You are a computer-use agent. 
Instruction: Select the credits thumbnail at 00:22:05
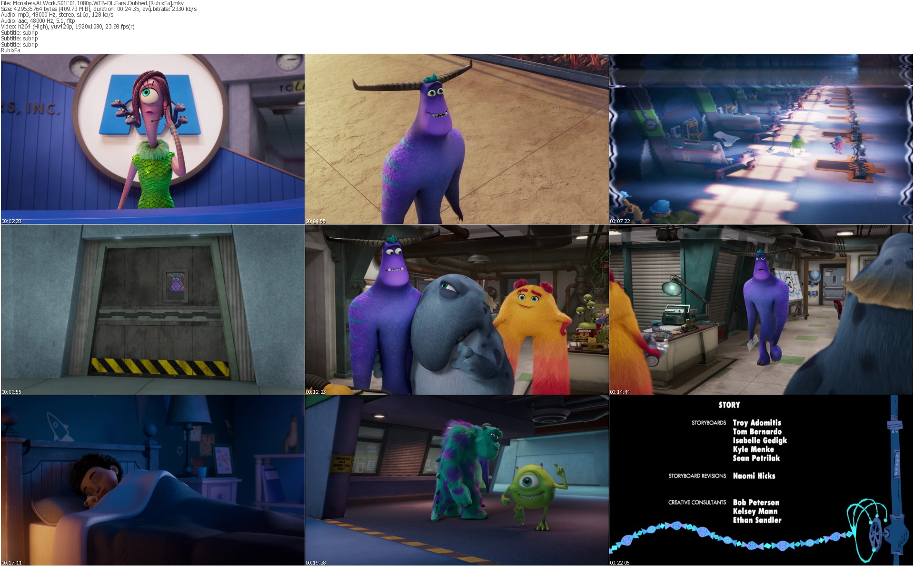click(x=761, y=480)
